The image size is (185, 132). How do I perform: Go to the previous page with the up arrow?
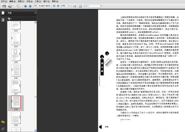25,6
